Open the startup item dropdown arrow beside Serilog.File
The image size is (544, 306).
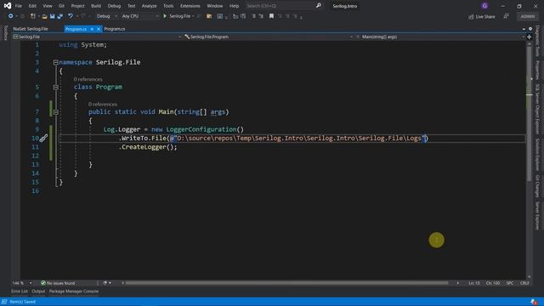coord(193,16)
